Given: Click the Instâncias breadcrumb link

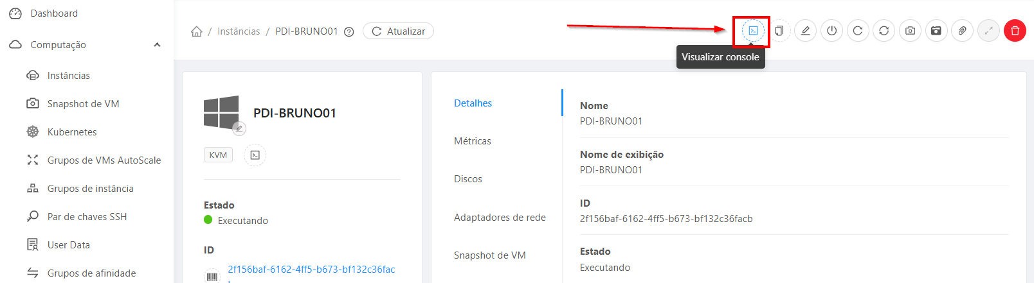Looking at the screenshot, I should [x=239, y=31].
